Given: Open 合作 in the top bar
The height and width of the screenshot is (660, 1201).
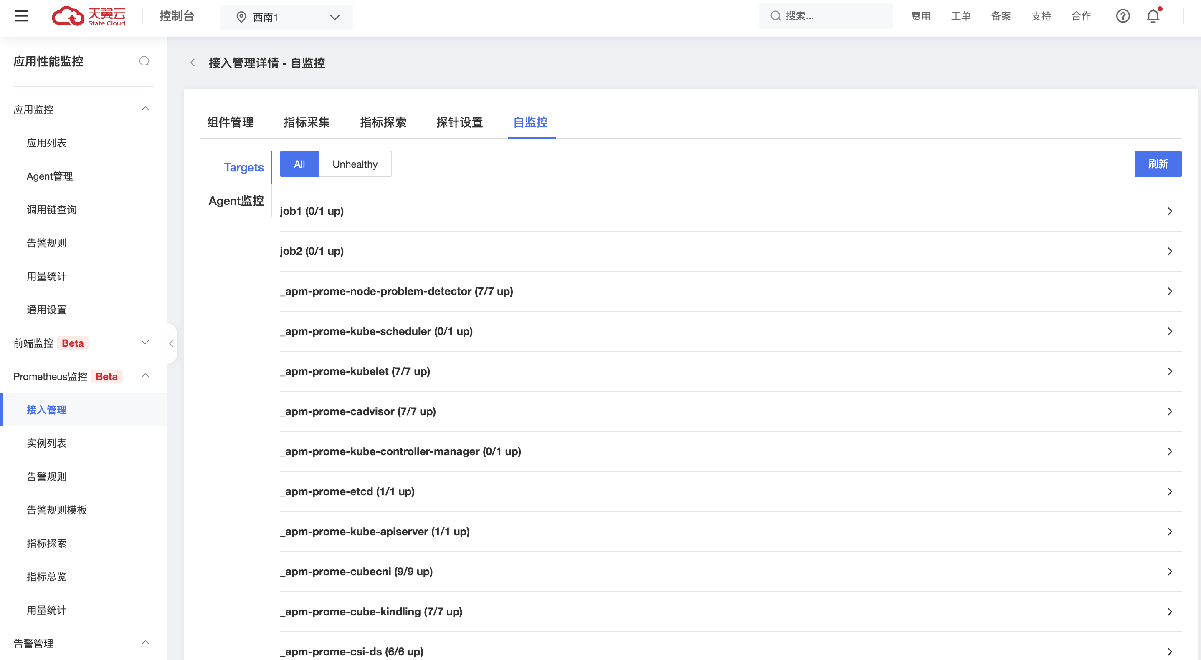Looking at the screenshot, I should tap(1081, 16).
